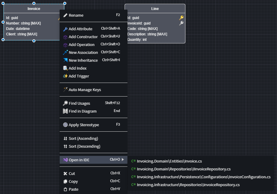Click the grey foreign key icon on InvoiceId

(181, 23)
